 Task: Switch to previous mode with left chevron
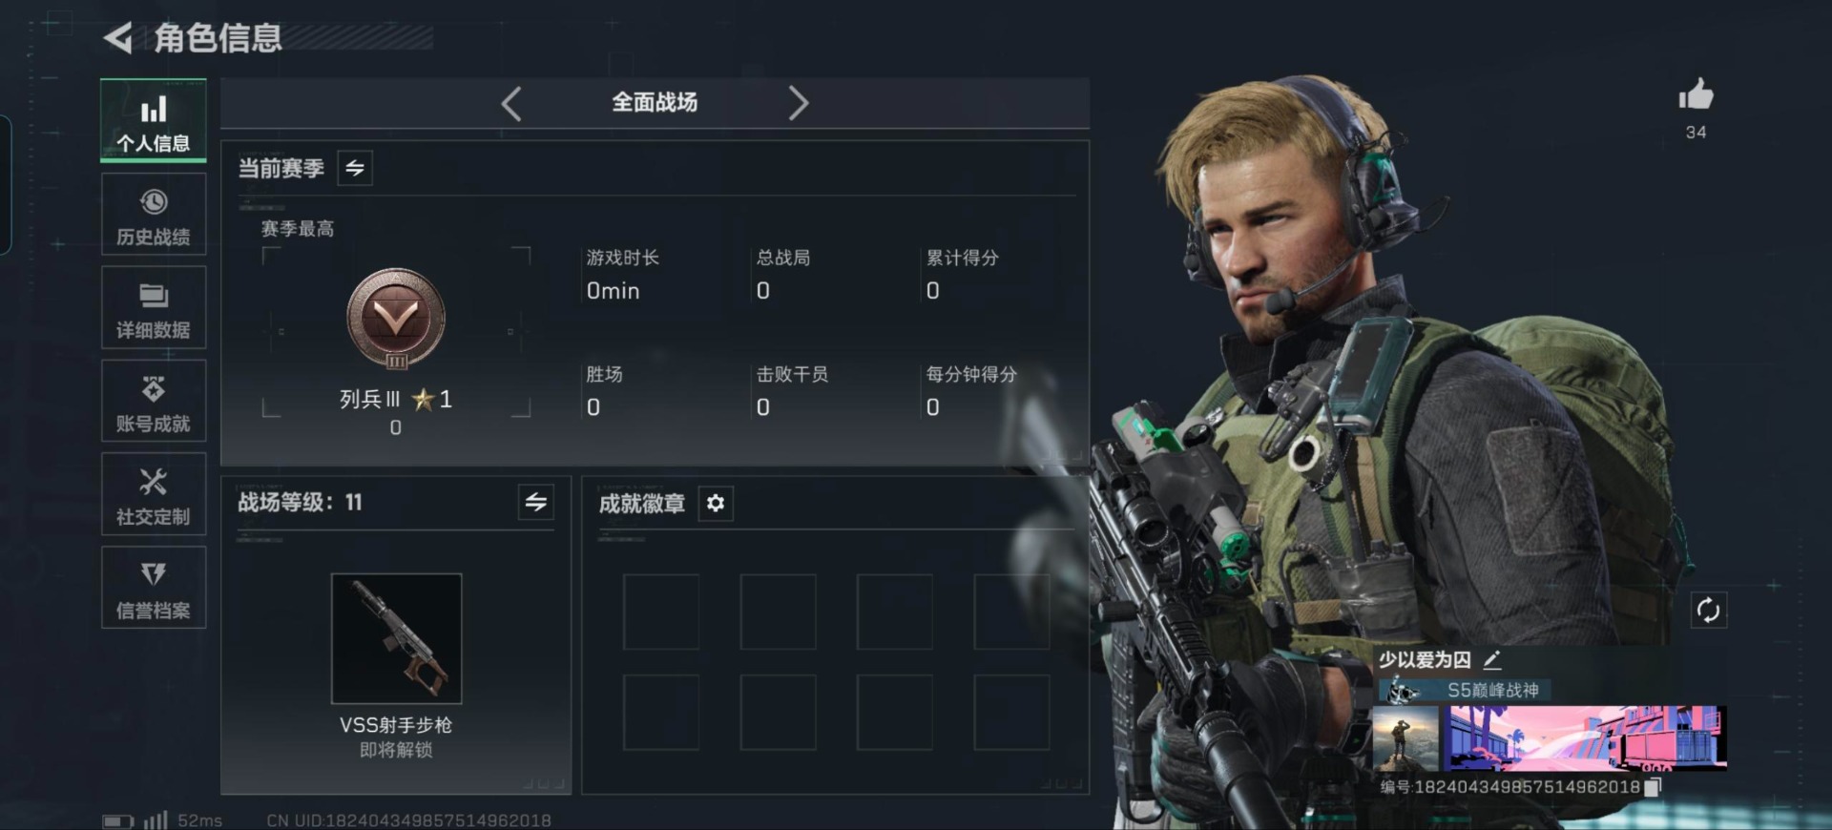[511, 103]
